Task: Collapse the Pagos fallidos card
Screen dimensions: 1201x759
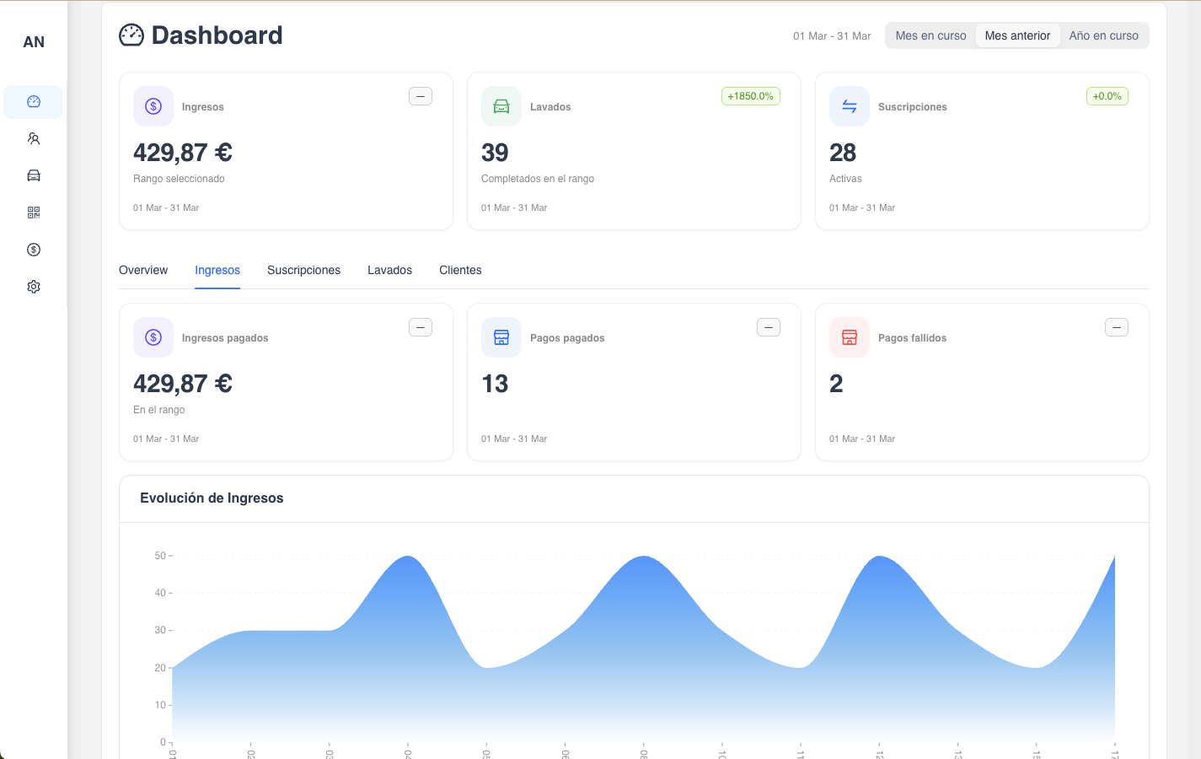Action: coord(1116,326)
